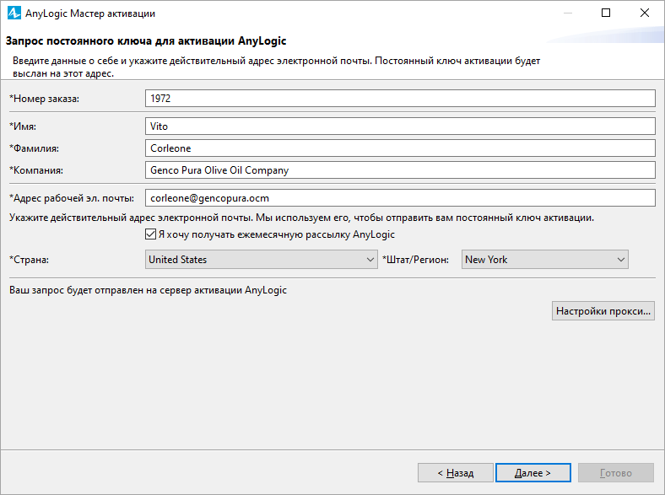Click the arrow of United States combo box
The image size is (665, 495).
click(370, 260)
